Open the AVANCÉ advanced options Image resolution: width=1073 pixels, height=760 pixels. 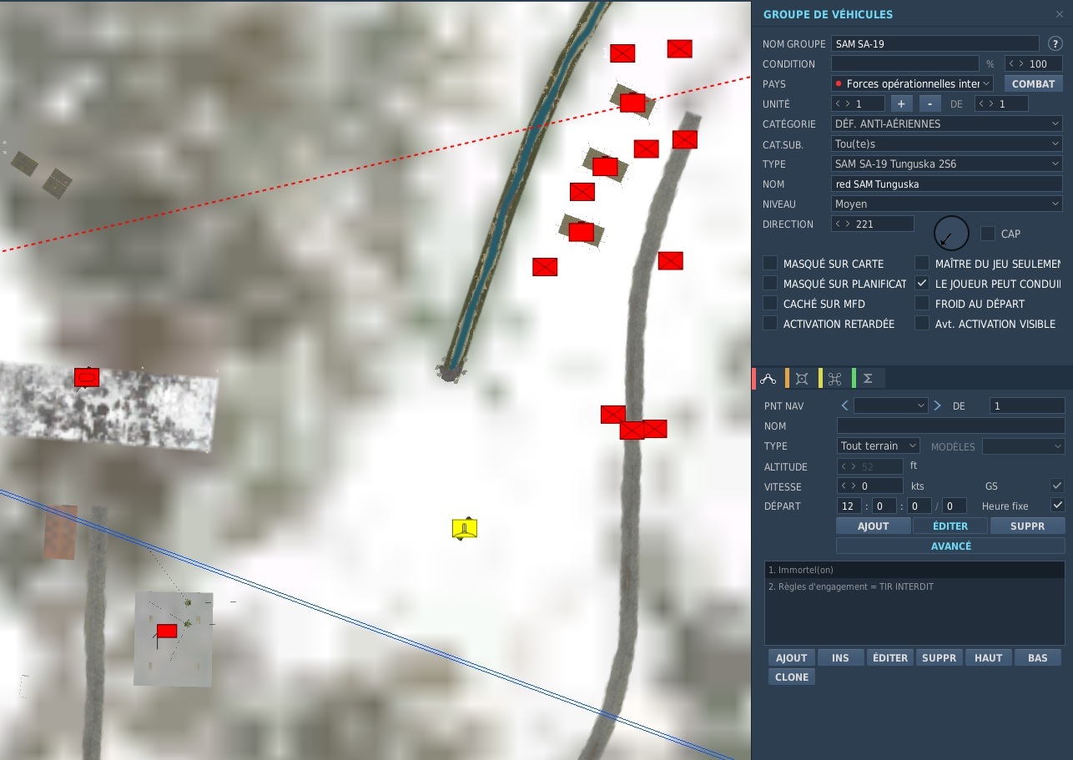[x=950, y=546]
